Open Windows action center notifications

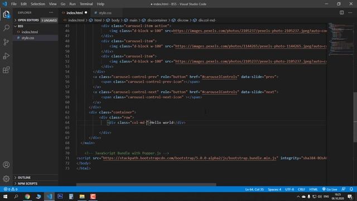coord(350,197)
